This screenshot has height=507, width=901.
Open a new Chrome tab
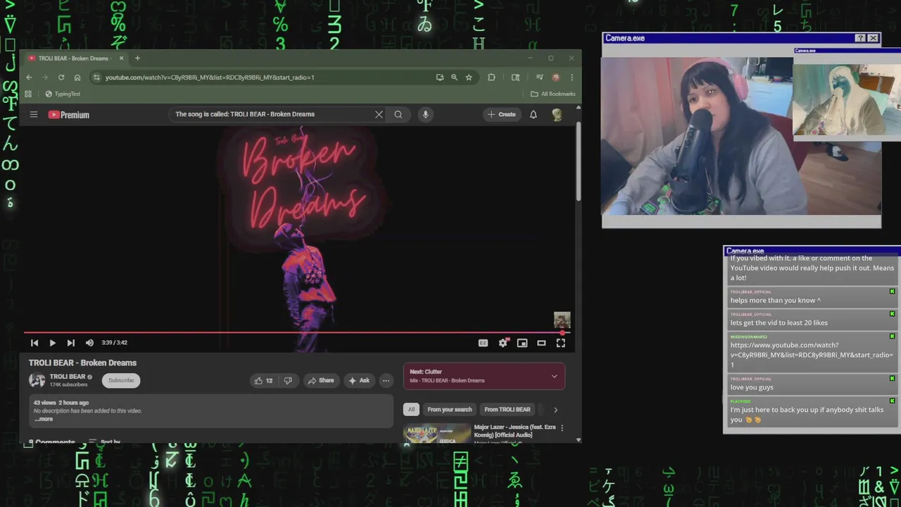click(137, 58)
